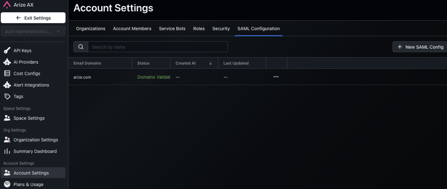Screen dimensions: 447x189
Task: Click the AI Providers puzzle icon
Action: coord(7,62)
